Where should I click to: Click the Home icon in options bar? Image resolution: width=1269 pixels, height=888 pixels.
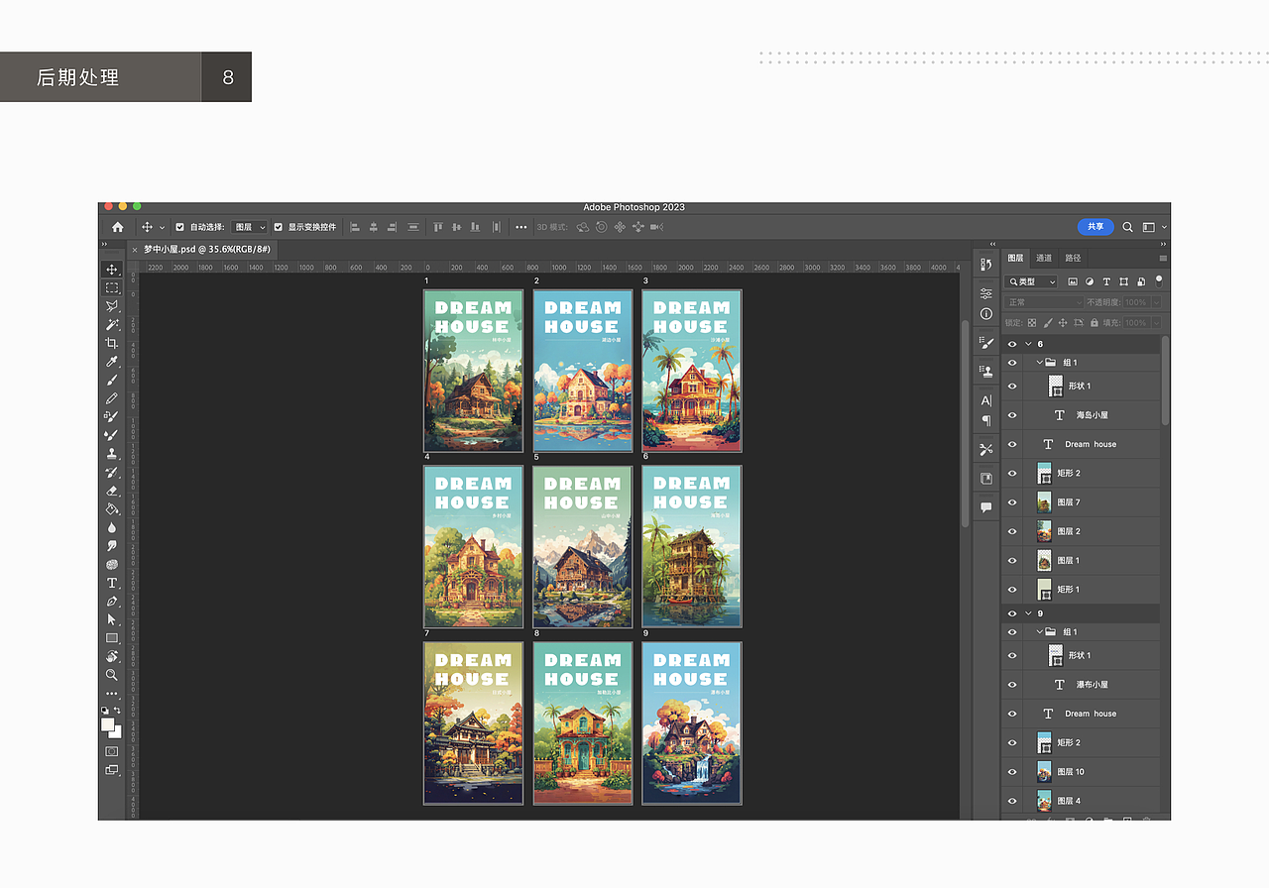click(118, 227)
